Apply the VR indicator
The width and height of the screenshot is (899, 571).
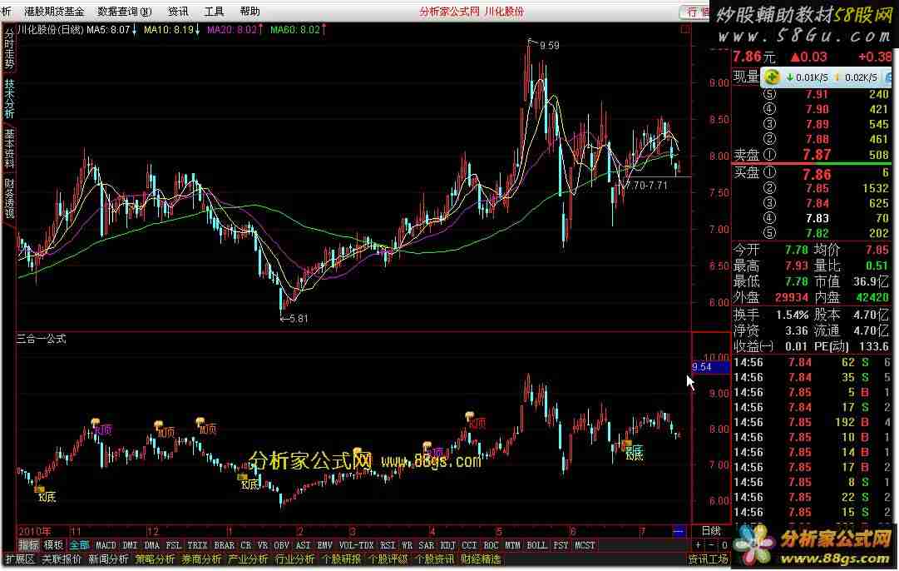tap(263, 545)
